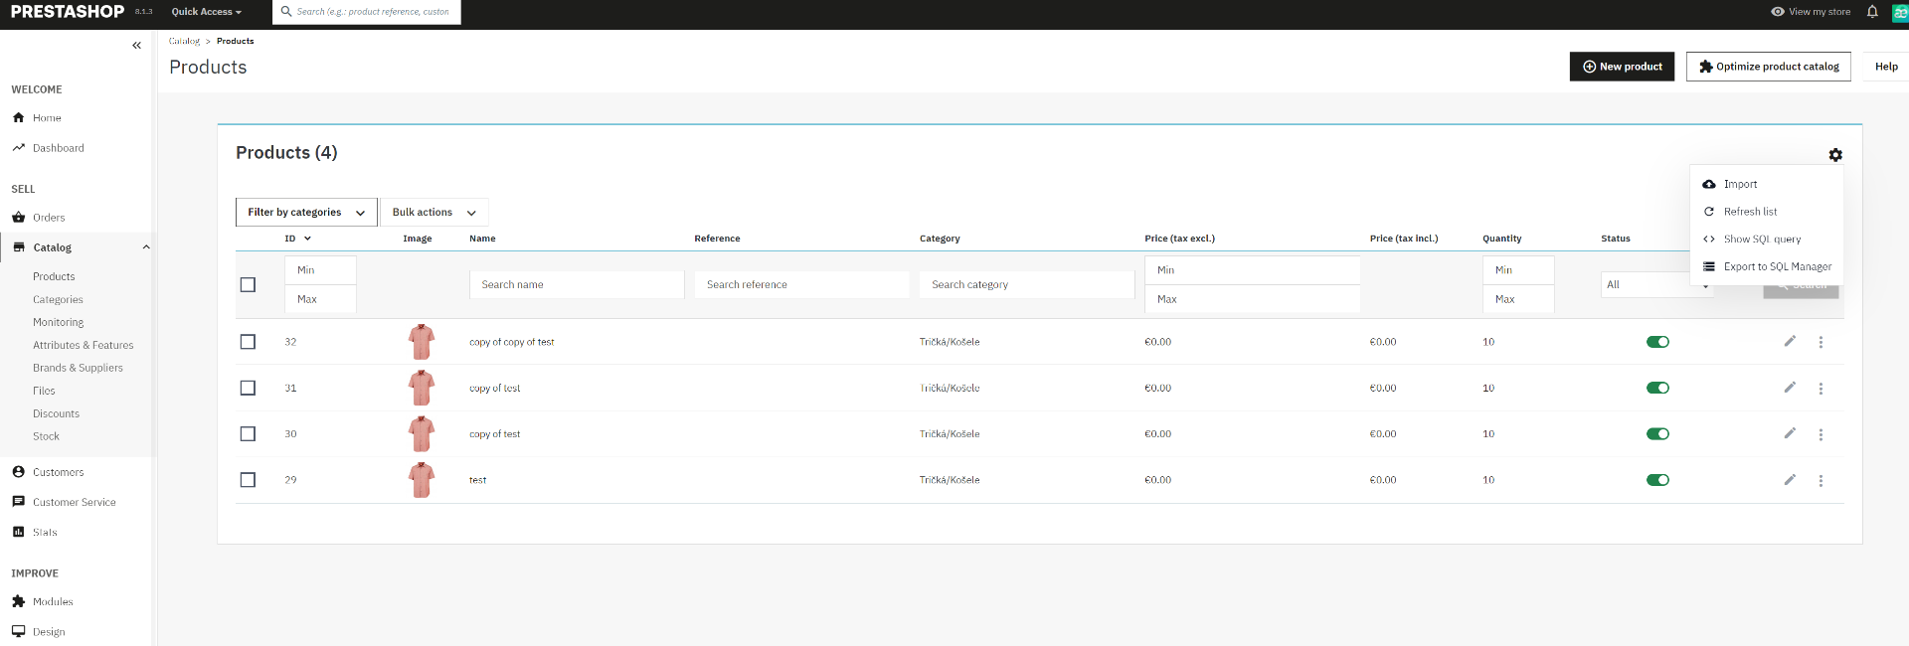Image resolution: width=1909 pixels, height=646 pixels.
Task: Open product link copy of copy of test
Action: pyautogui.click(x=511, y=342)
